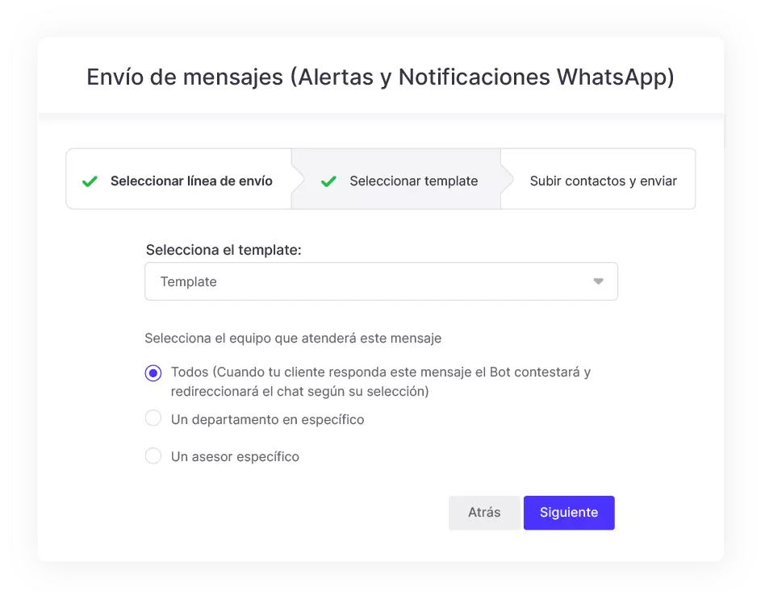Image resolution: width=765 pixels, height=603 pixels.
Task: Go to Seleccionar línea de envío step
Action: coord(179,179)
